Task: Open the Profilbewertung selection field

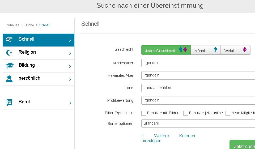Action: point(198,100)
